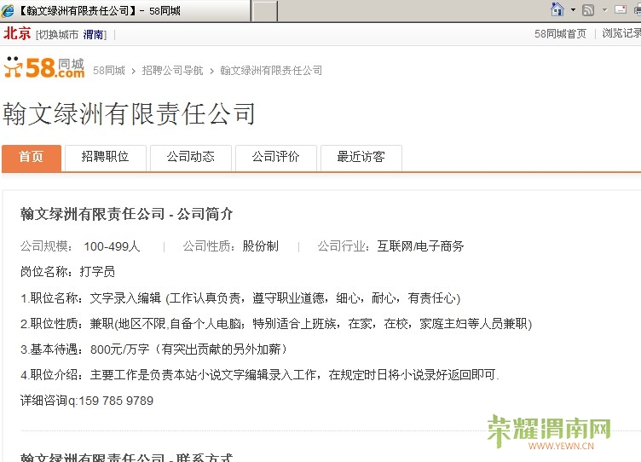Open the Home icon dropdown arrow
Screen dimensions: 641x462
(x=573, y=10)
